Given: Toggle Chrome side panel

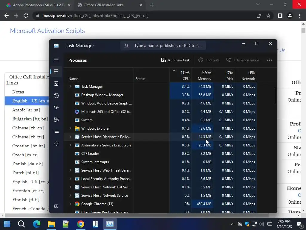Looking at the screenshot, I should 280,16.
